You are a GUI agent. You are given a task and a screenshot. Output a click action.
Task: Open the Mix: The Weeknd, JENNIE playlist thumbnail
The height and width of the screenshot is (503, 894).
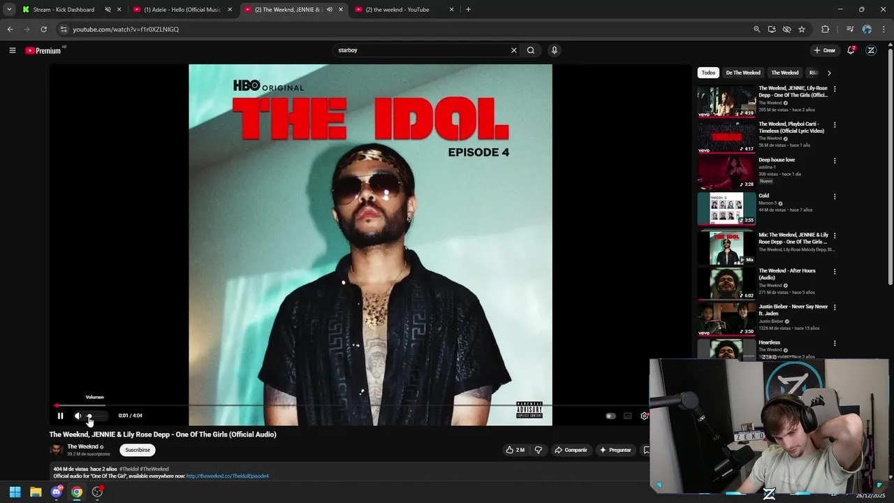click(x=726, y=248)
